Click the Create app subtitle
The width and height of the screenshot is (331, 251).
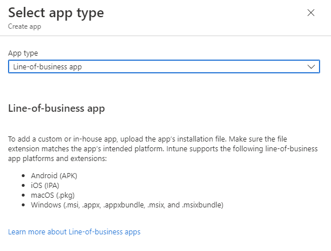tap(25, 26)
